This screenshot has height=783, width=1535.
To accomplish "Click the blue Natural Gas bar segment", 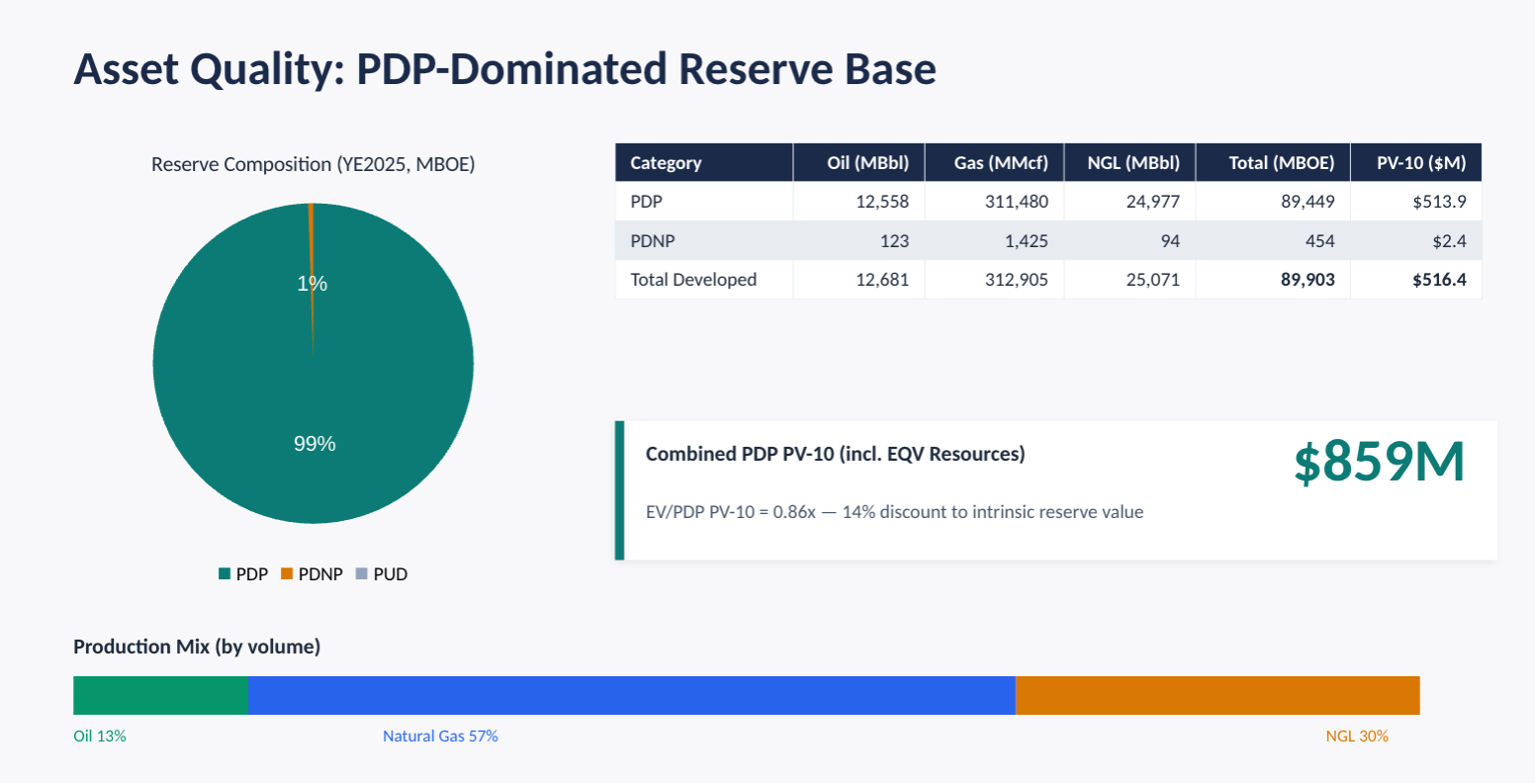I will pos(631,695).
